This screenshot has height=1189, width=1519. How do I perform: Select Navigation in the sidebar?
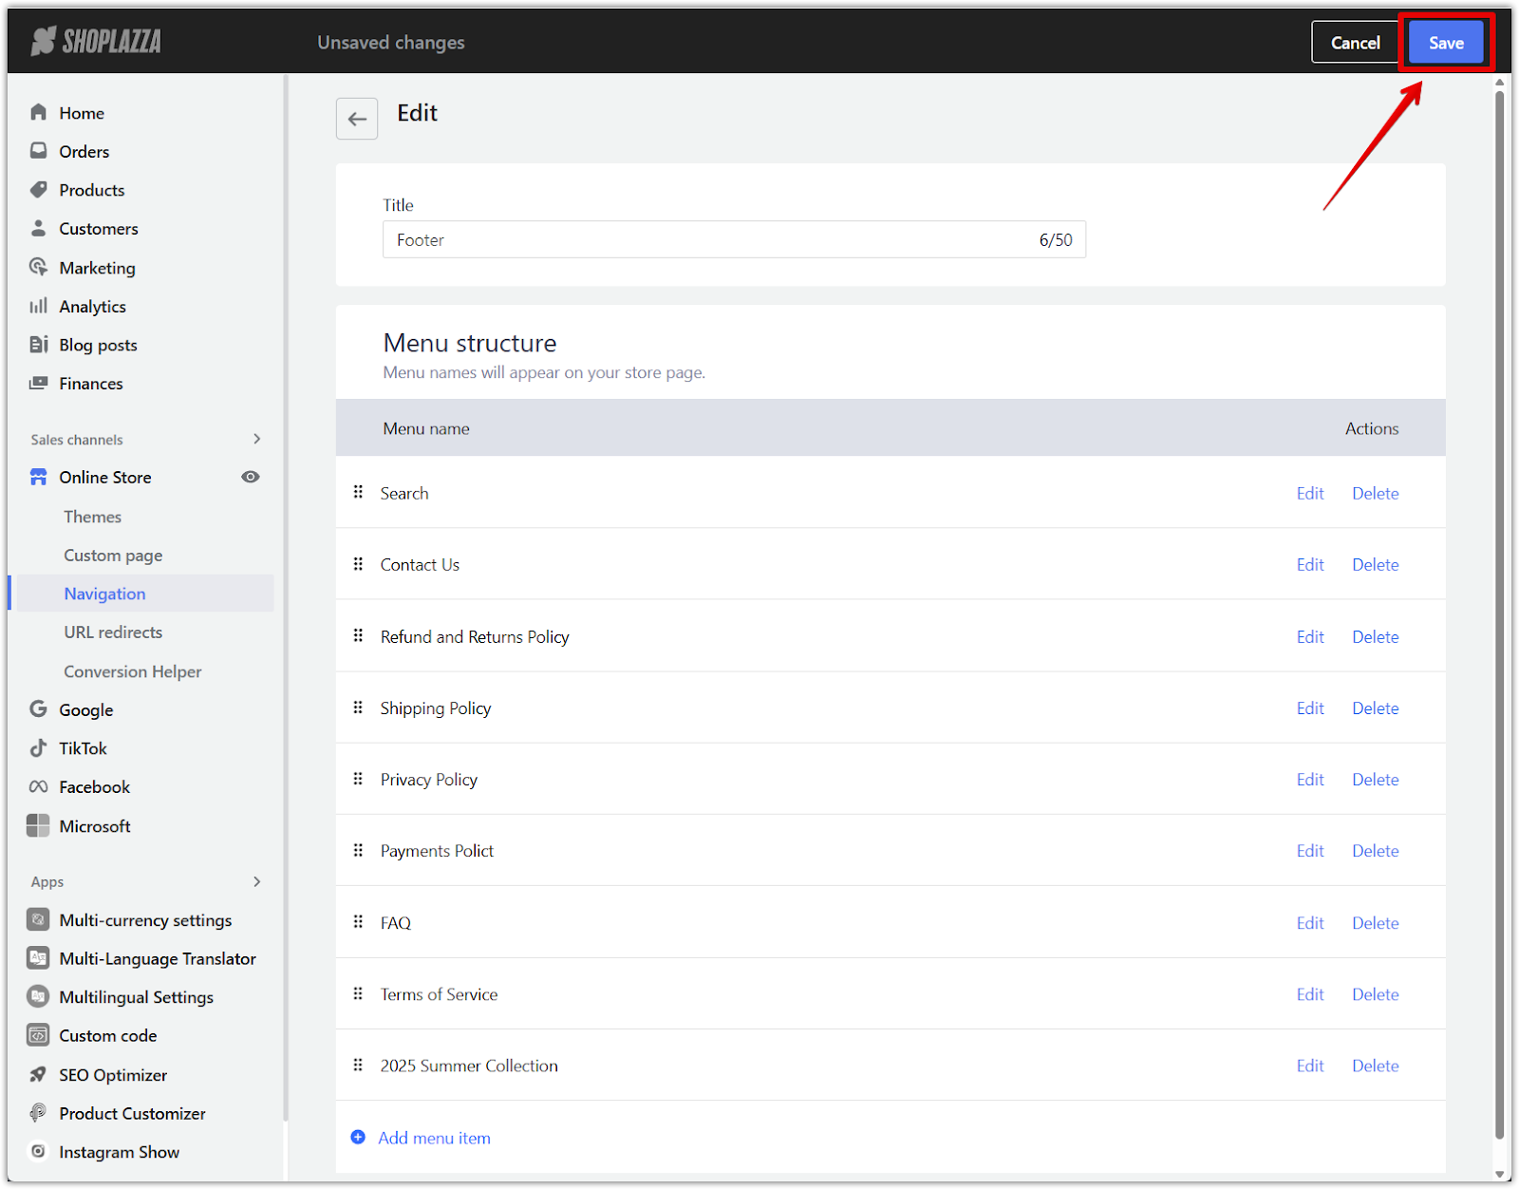coord(145,593)
